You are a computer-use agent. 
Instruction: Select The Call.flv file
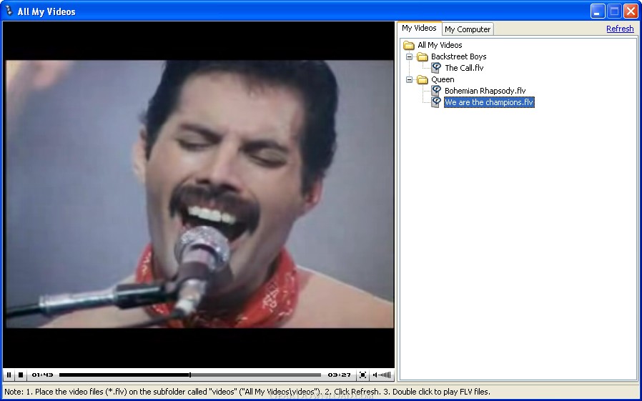click(464, 68)
